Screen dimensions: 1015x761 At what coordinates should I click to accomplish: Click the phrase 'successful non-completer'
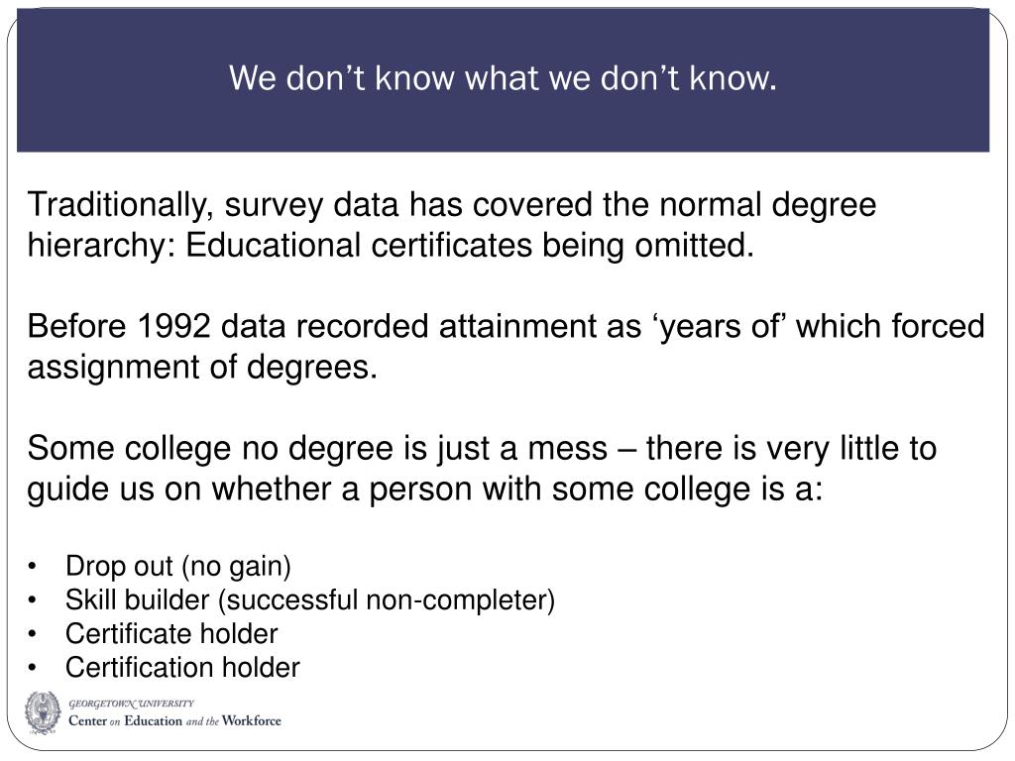(x=387, y=599)
